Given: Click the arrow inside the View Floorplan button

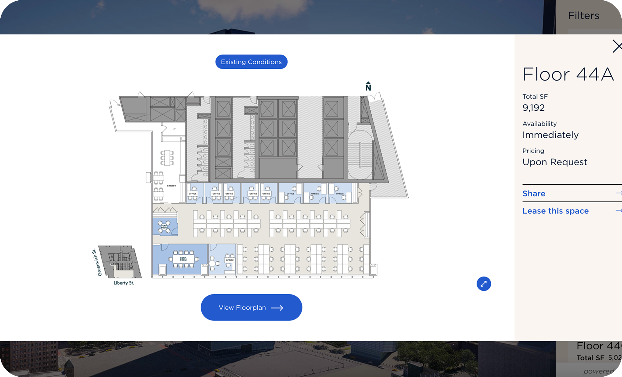Looking at the screenshot, I should (x=277, y=308).
